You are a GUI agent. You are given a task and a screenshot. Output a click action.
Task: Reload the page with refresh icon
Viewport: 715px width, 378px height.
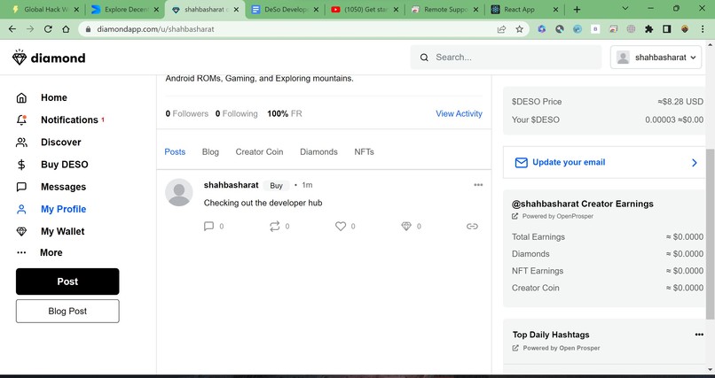pyautogui.click(x=48, y=29)
